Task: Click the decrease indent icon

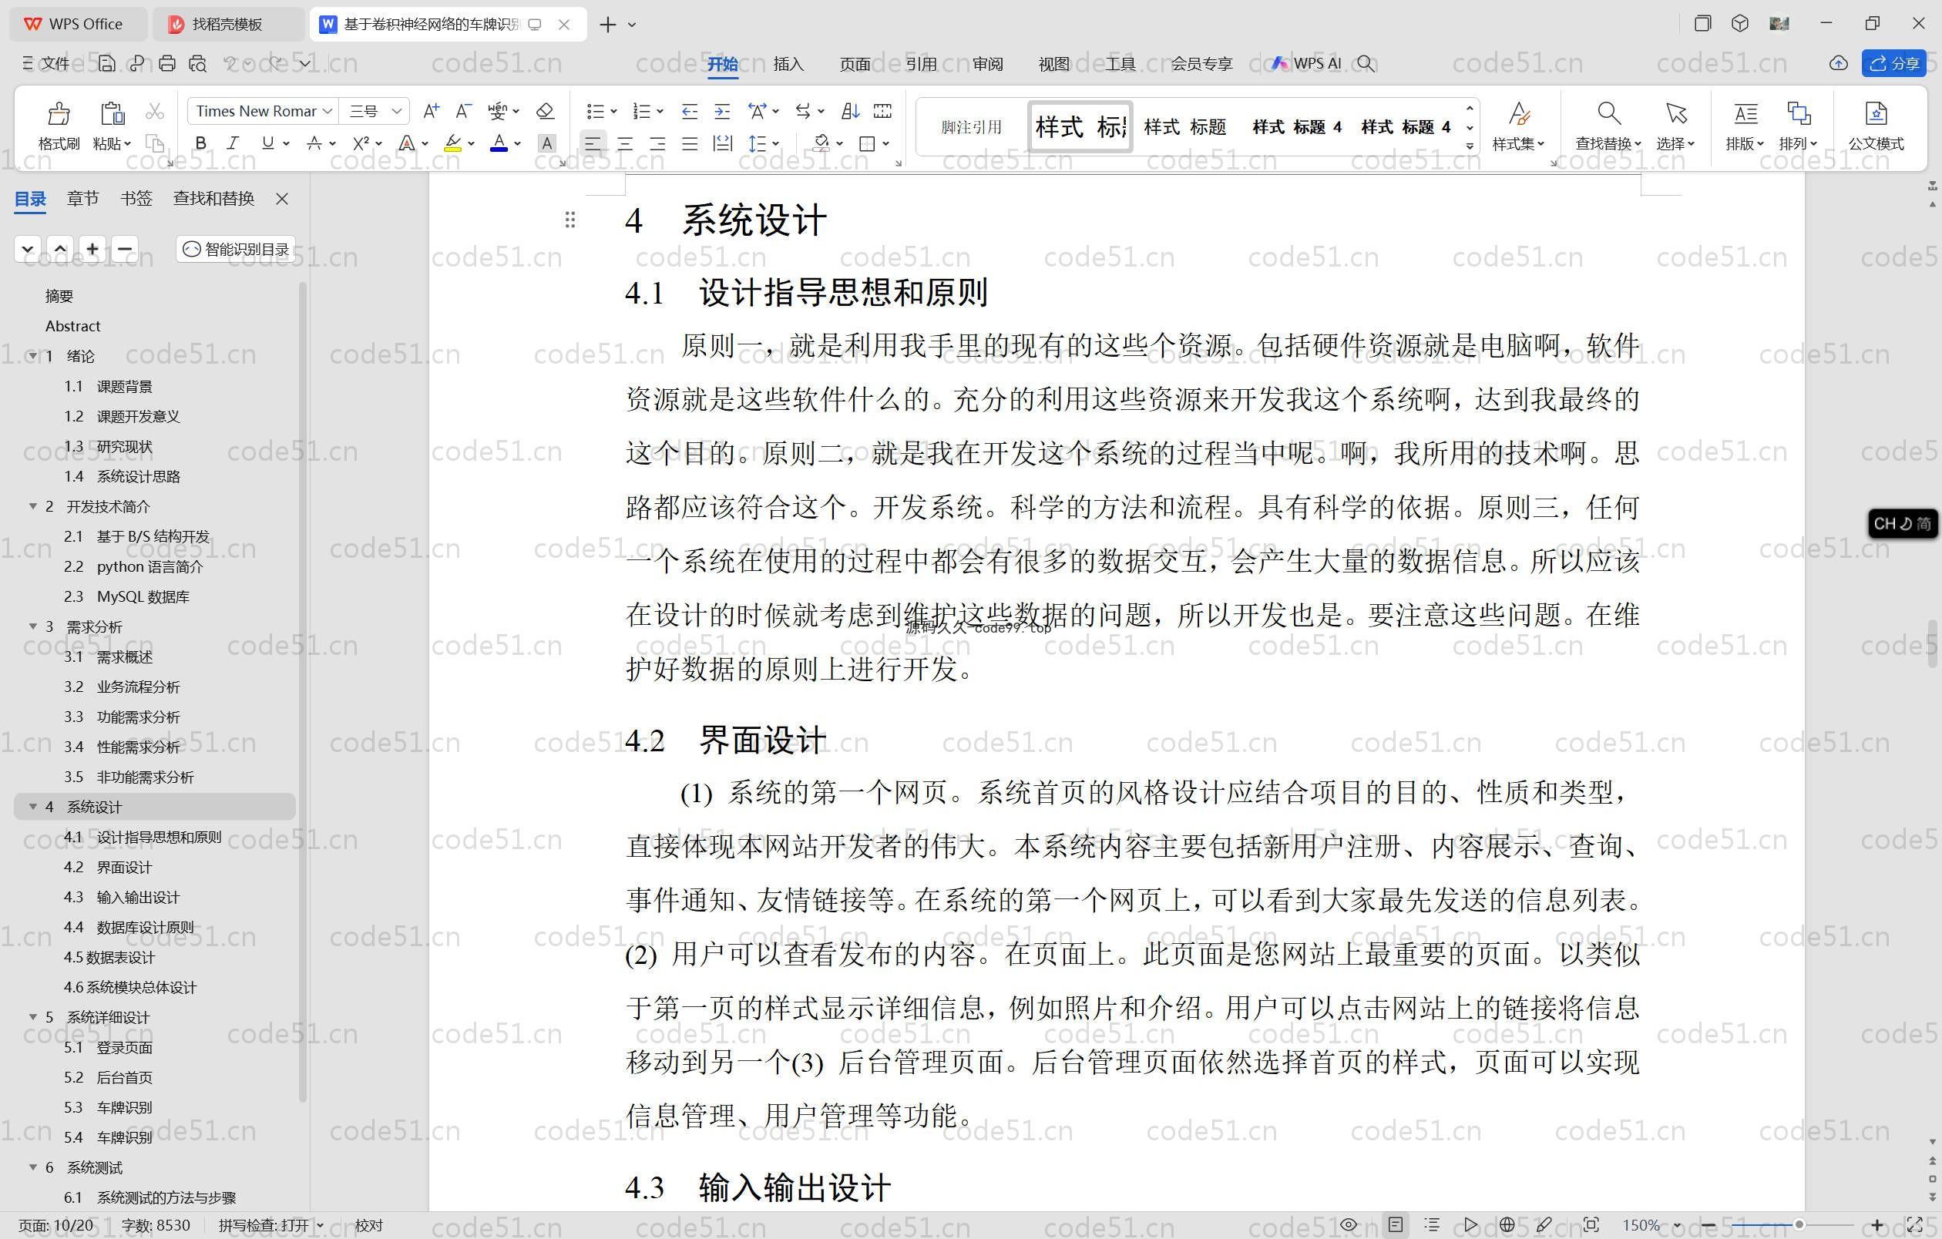Action: (x=690, y=111)
